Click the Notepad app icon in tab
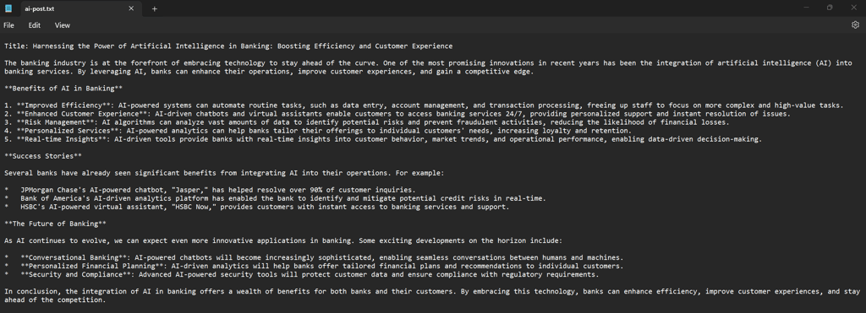Viewport: 866px width, 313px height. pyautogui.click(x=8, y=8)
